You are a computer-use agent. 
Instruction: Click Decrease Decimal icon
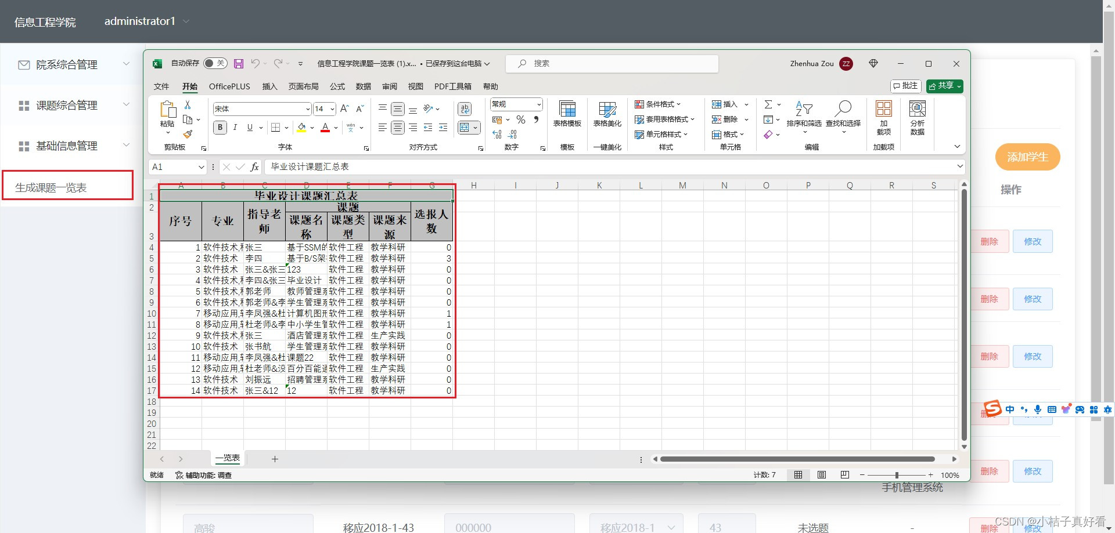(512, 135)
